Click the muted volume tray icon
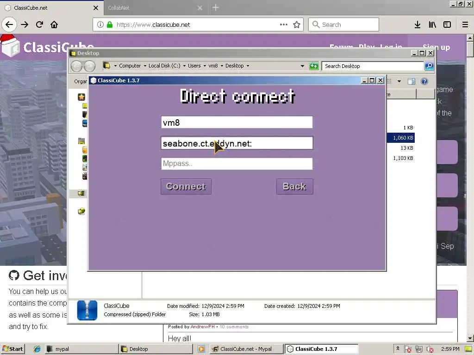Viewport: 474px width, 355px height. (429, 349)
